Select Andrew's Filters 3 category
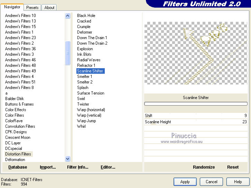251x188 pixels. click(19, 54)
